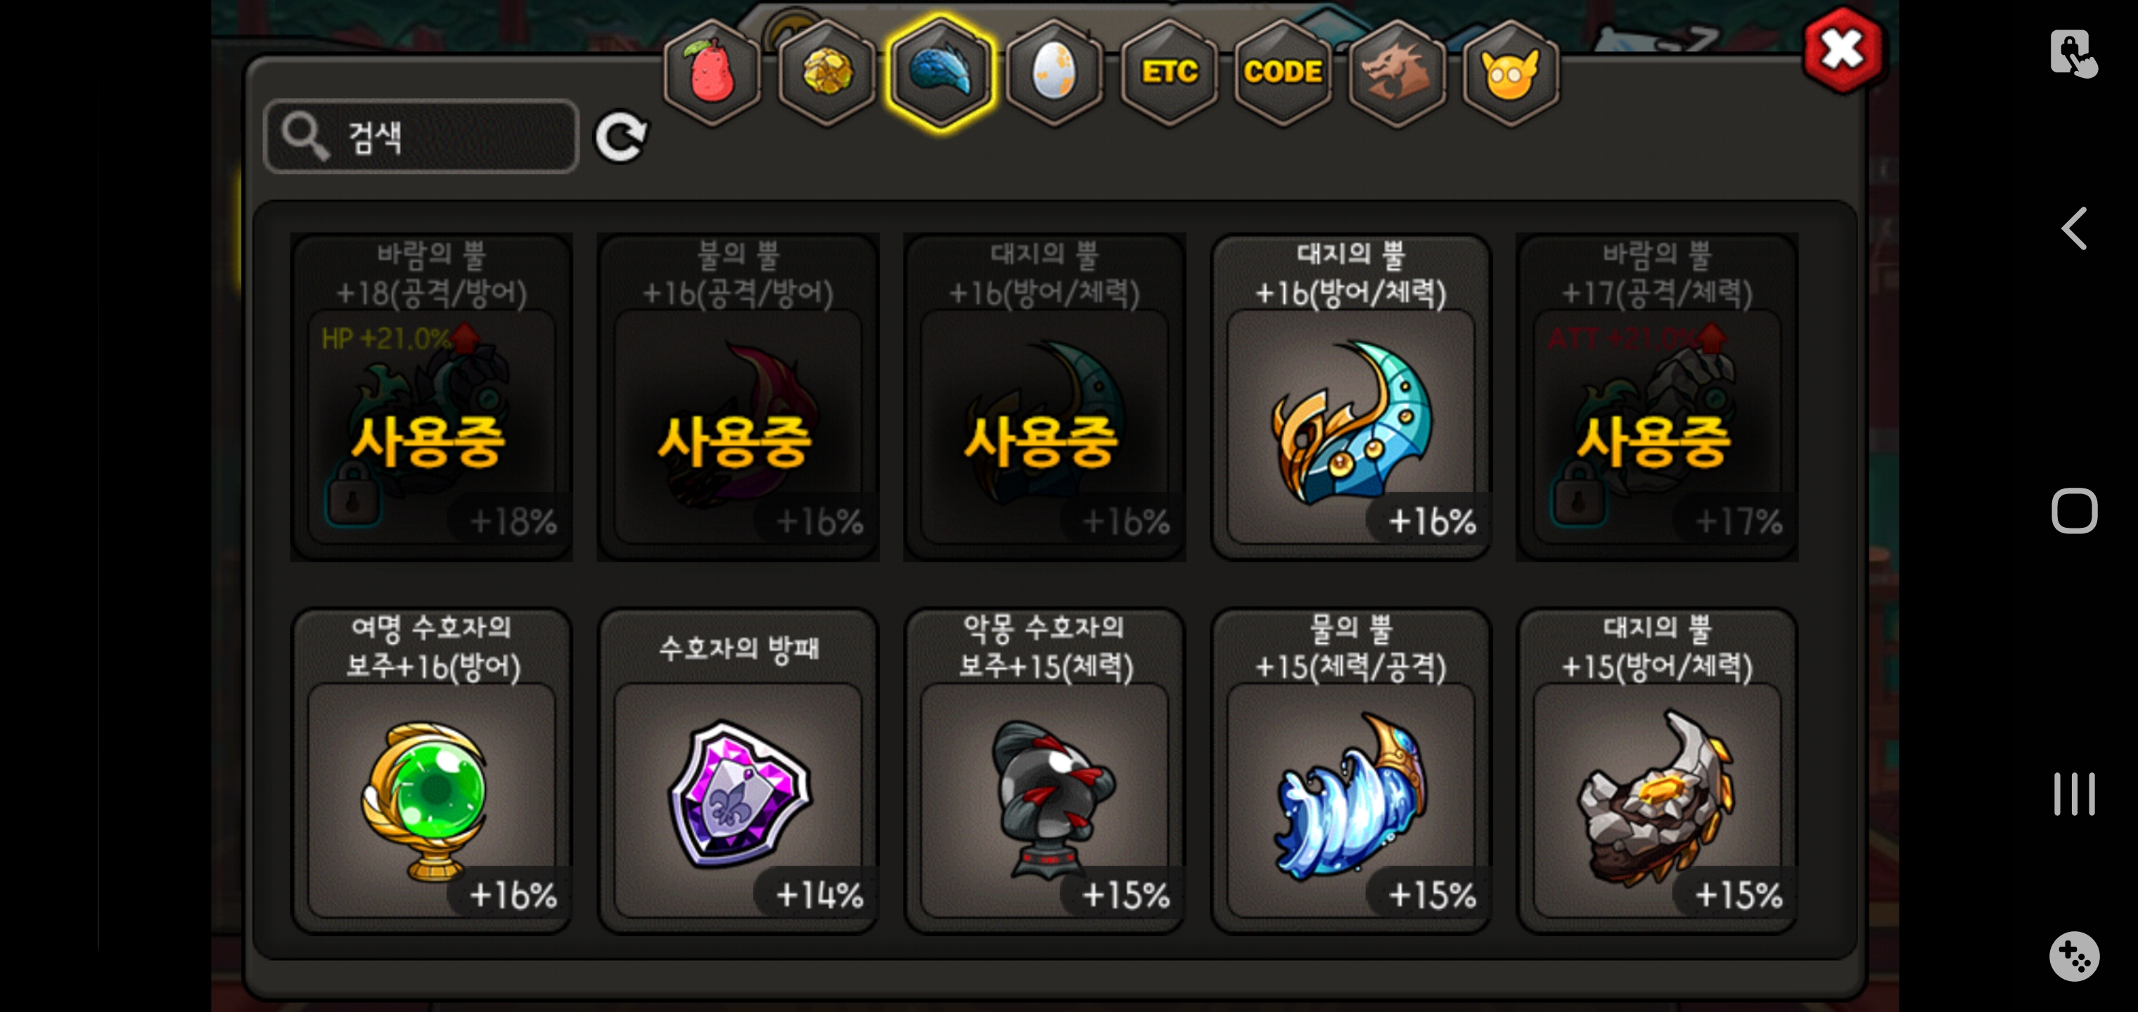Select the rocky 대지의 뿔 +15 horn
Viewport: 2138px width, 1012px height.
1657,771
